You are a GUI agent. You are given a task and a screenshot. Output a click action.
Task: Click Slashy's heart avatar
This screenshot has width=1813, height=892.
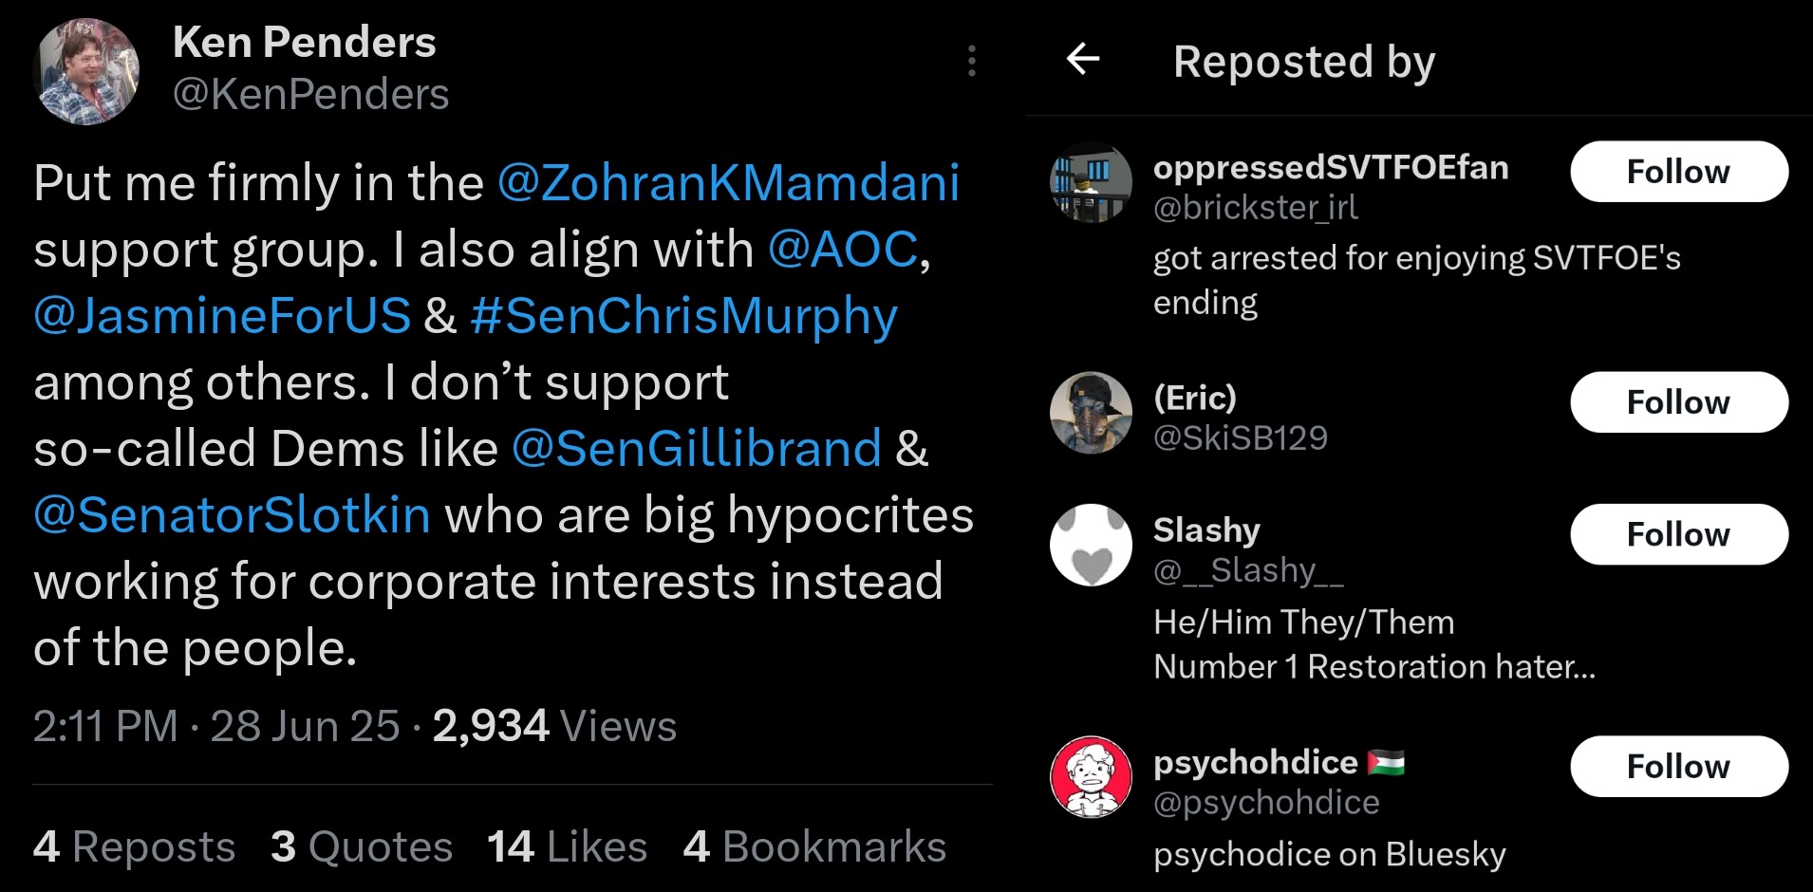click(1091, 545)
